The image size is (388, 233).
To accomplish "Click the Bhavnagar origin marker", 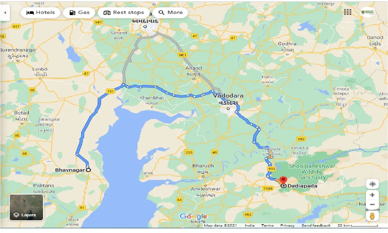I will click(88, 170).
